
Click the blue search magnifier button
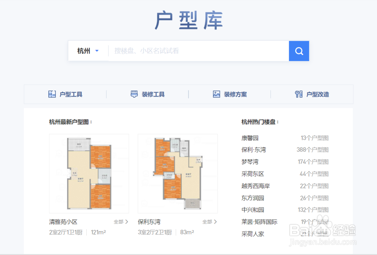click(299, 51)
